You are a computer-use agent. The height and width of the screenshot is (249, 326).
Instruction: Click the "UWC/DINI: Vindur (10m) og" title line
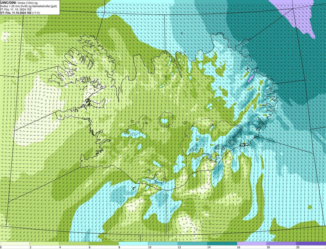[19, 3]
